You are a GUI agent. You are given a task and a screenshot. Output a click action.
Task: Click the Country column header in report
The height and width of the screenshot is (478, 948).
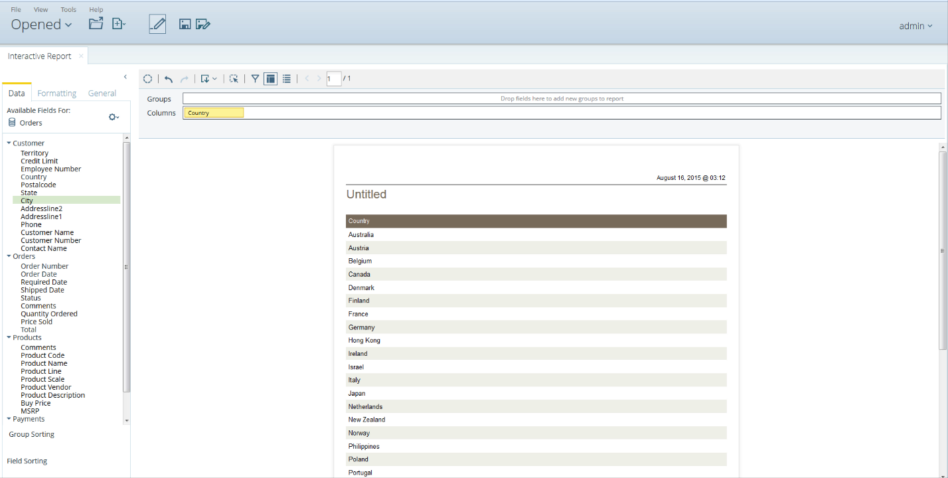[x=536, y=221]
